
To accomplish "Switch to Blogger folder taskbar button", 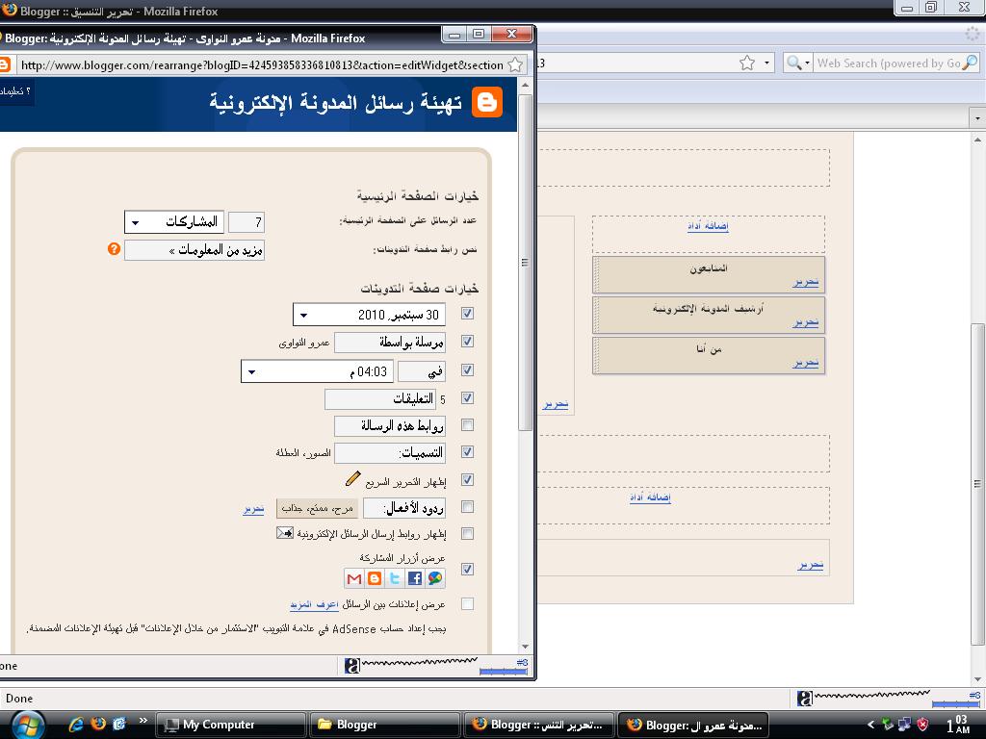I will click(x=385, y=725).
